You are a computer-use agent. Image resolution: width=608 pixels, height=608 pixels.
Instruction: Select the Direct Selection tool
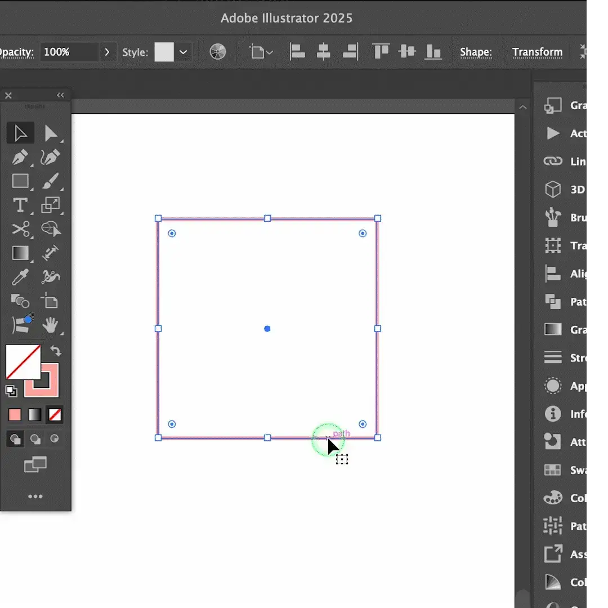[52, 133]
